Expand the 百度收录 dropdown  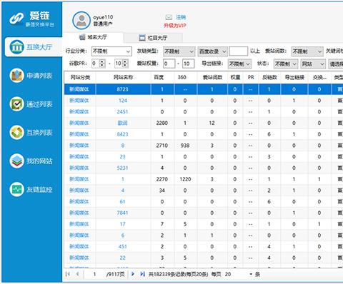[212, 51]
